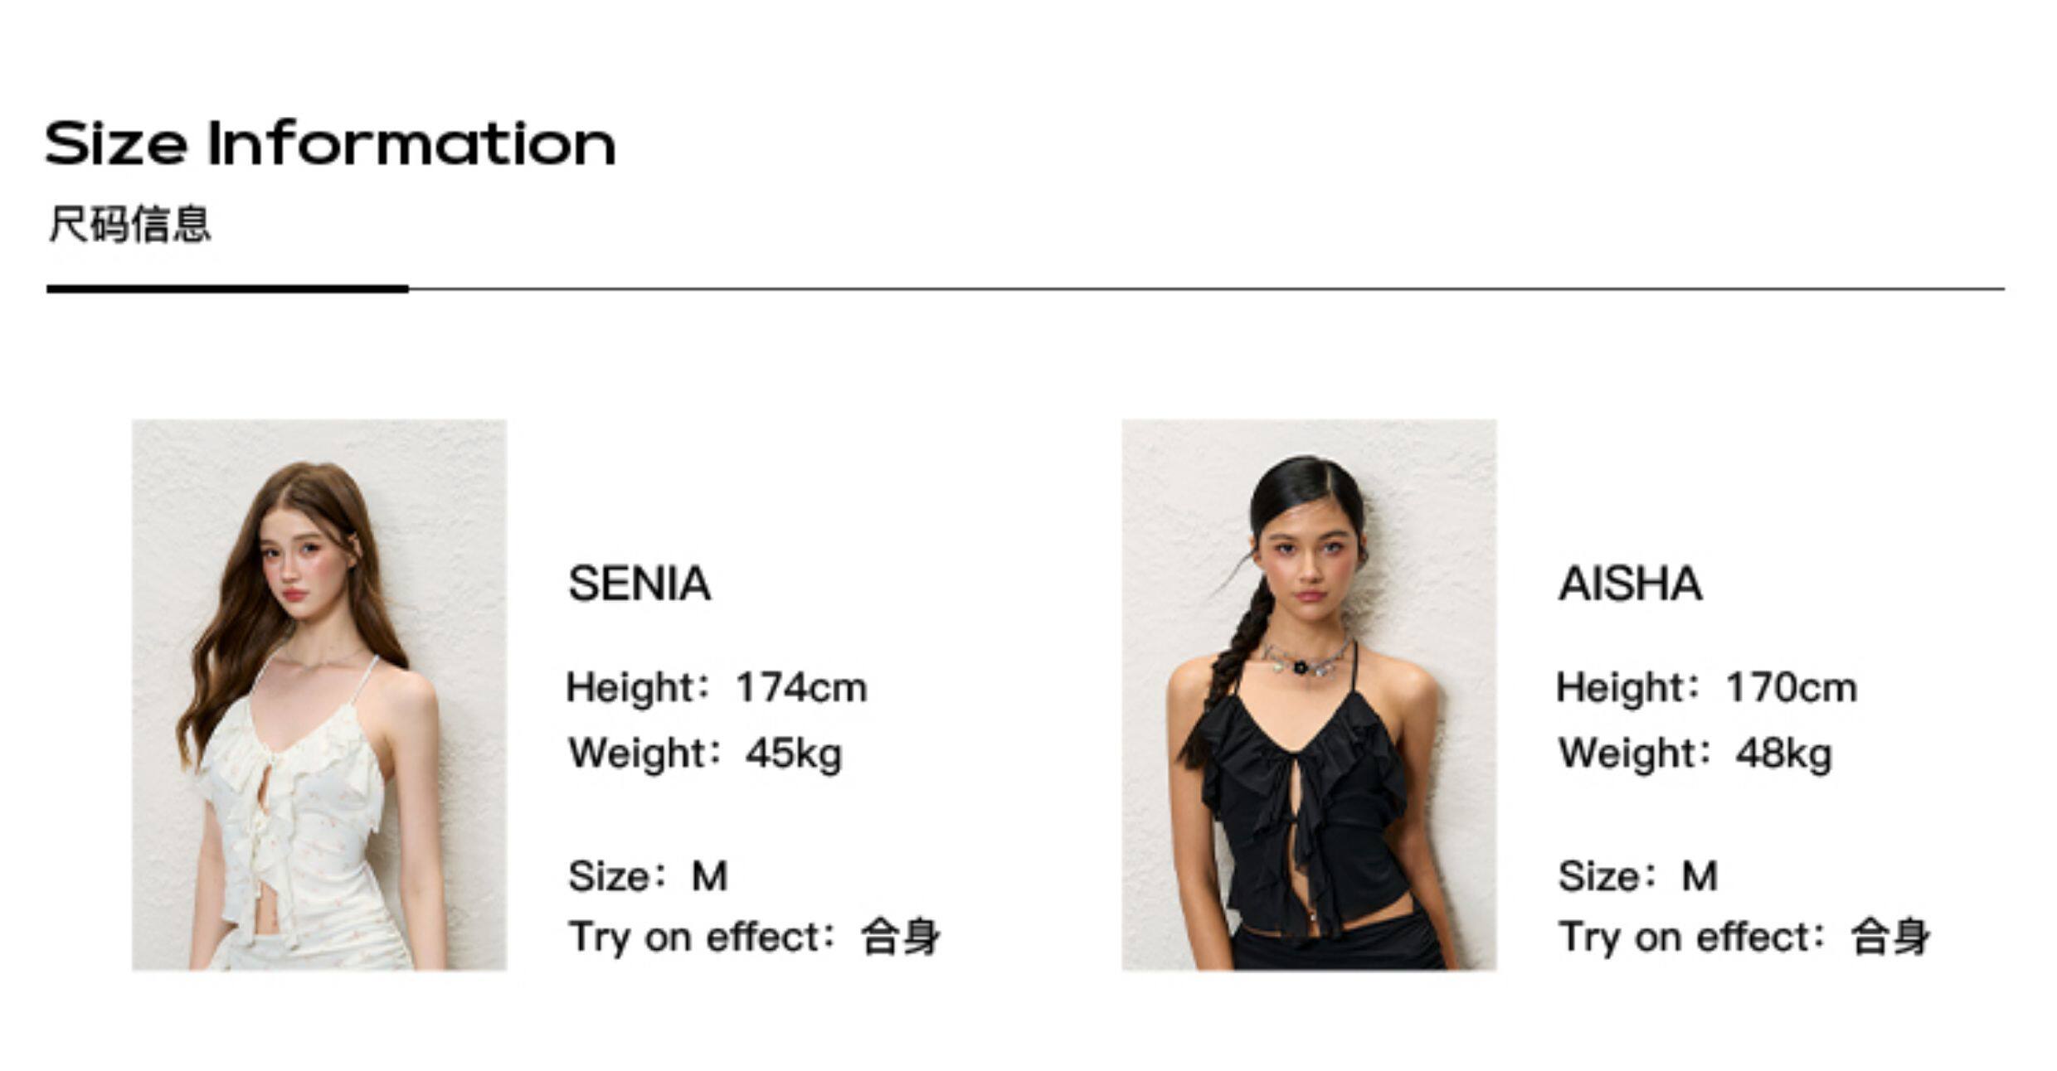Click the Height 174cm text
The width and height of the screenshot is (2057, 1071).
[x=717, y=687]
